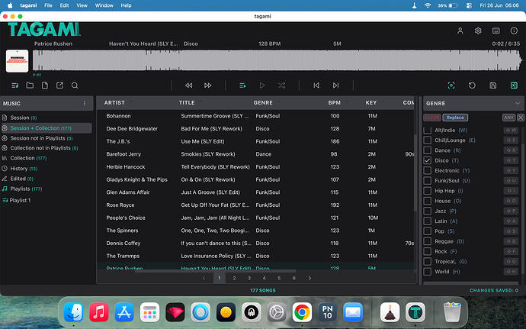This screenshot has height=329, width=526.
Task: Click the ANY filter button
Action: [508, 118]
